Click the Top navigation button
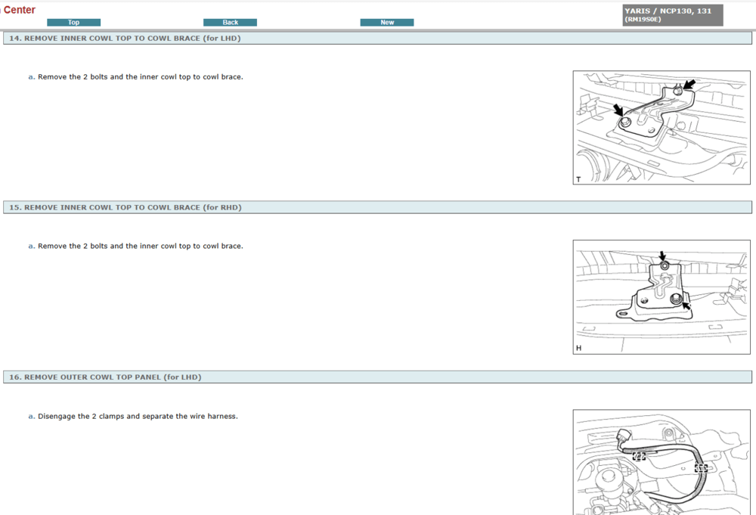This screenshot has height=515, width=756. pyautogui.click(x=73, y=23)
